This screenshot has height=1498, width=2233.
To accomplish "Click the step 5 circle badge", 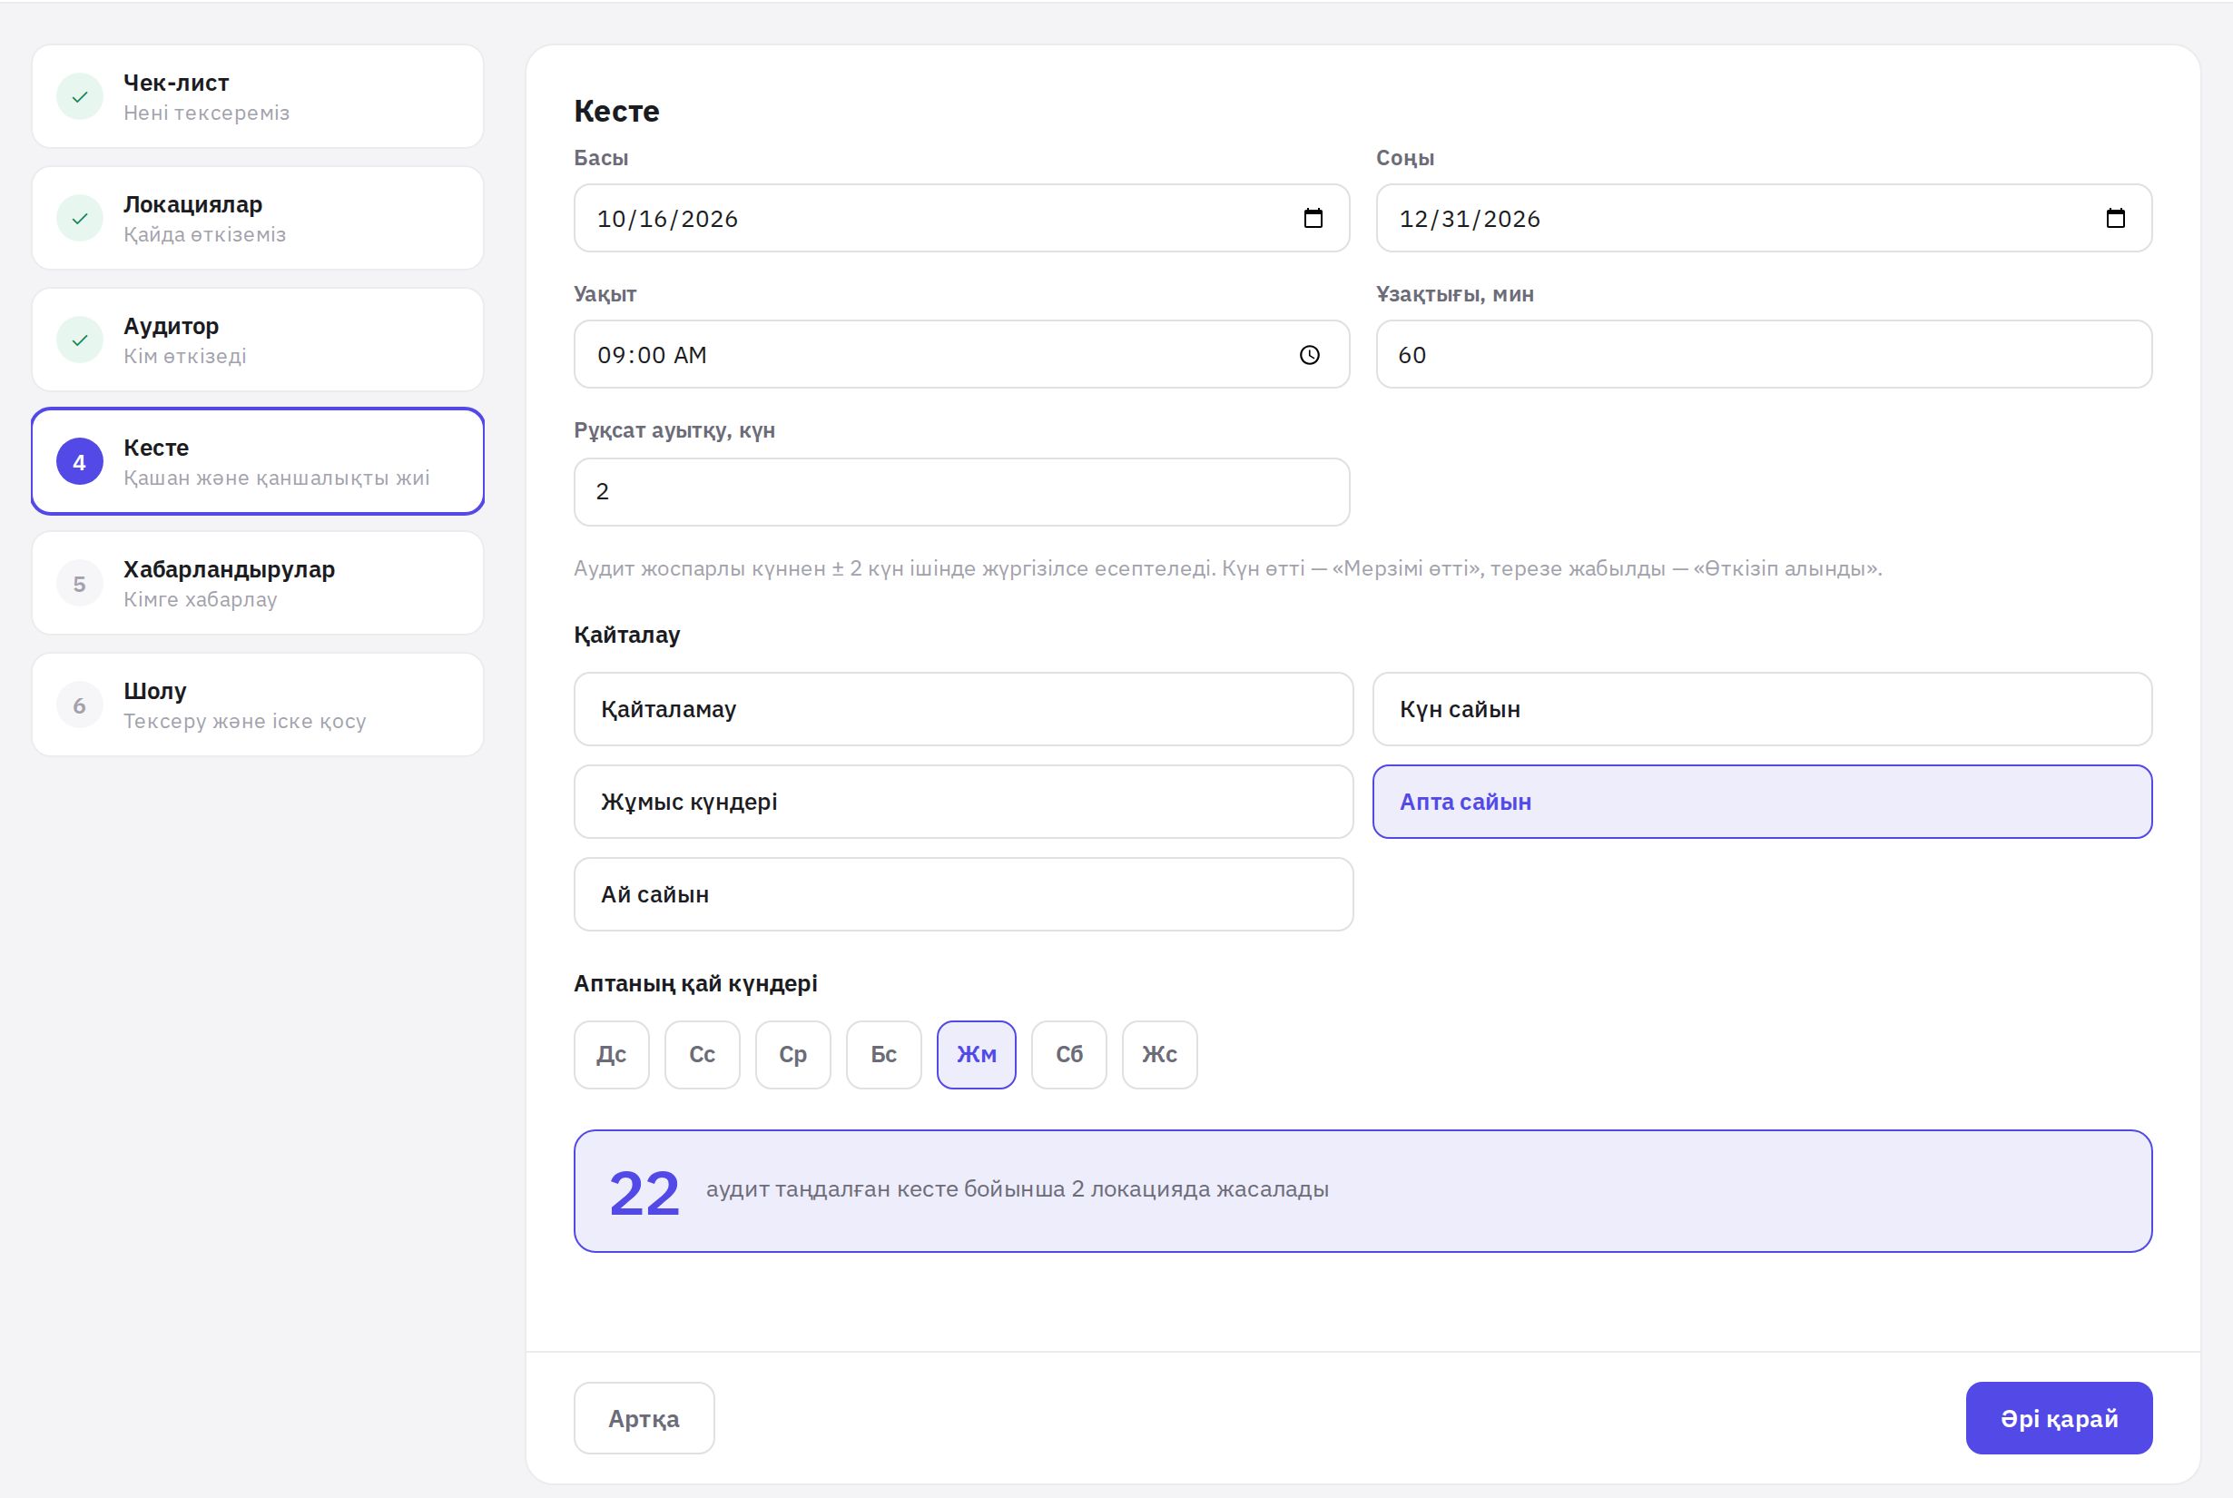I will coord(80,584).
